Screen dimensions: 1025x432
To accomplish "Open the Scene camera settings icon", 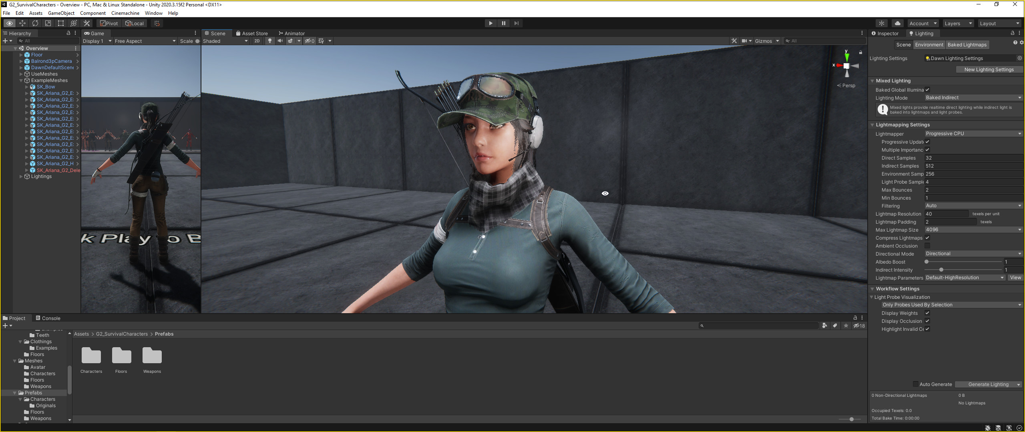I will (744, 41).
